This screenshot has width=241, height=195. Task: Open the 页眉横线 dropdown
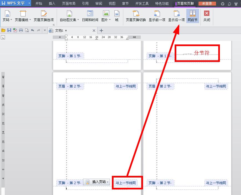30,20
